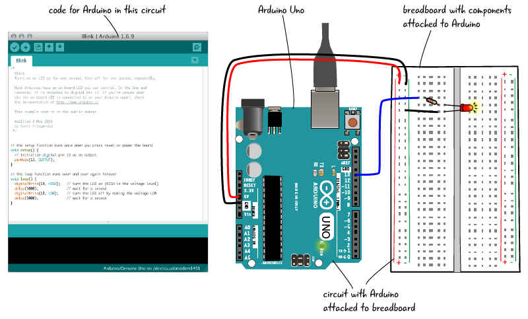Click the RESET pin label on the power header
This screenshot has height=319, width=528.
point(250,186)
